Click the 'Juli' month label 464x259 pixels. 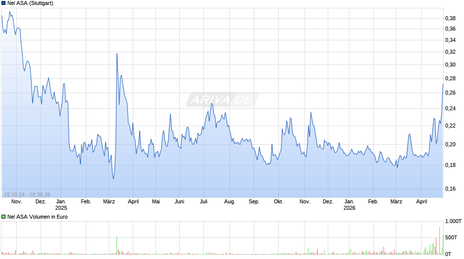[x=203, y=202]
